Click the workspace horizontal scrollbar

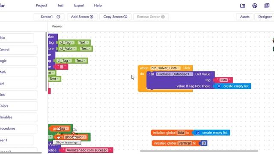point(199,151)
